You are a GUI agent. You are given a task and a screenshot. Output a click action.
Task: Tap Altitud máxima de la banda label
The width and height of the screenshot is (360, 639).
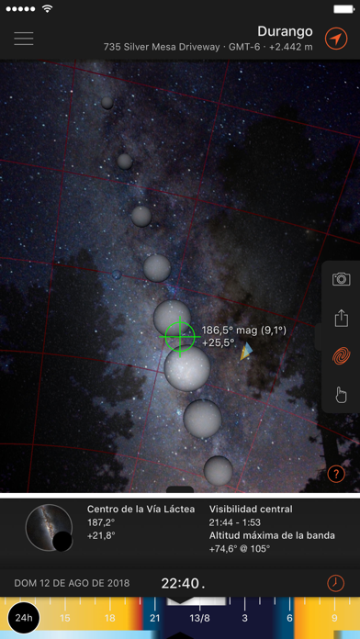(x=272, y=535)
